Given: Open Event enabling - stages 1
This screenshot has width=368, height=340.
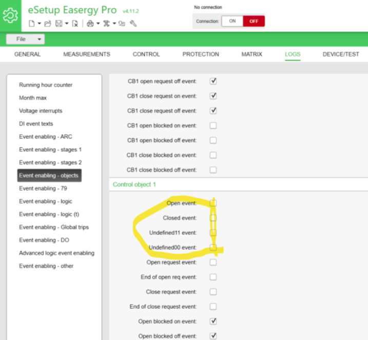Looking at the screenshot, I should pyautogui.click(x=50, y=149).
